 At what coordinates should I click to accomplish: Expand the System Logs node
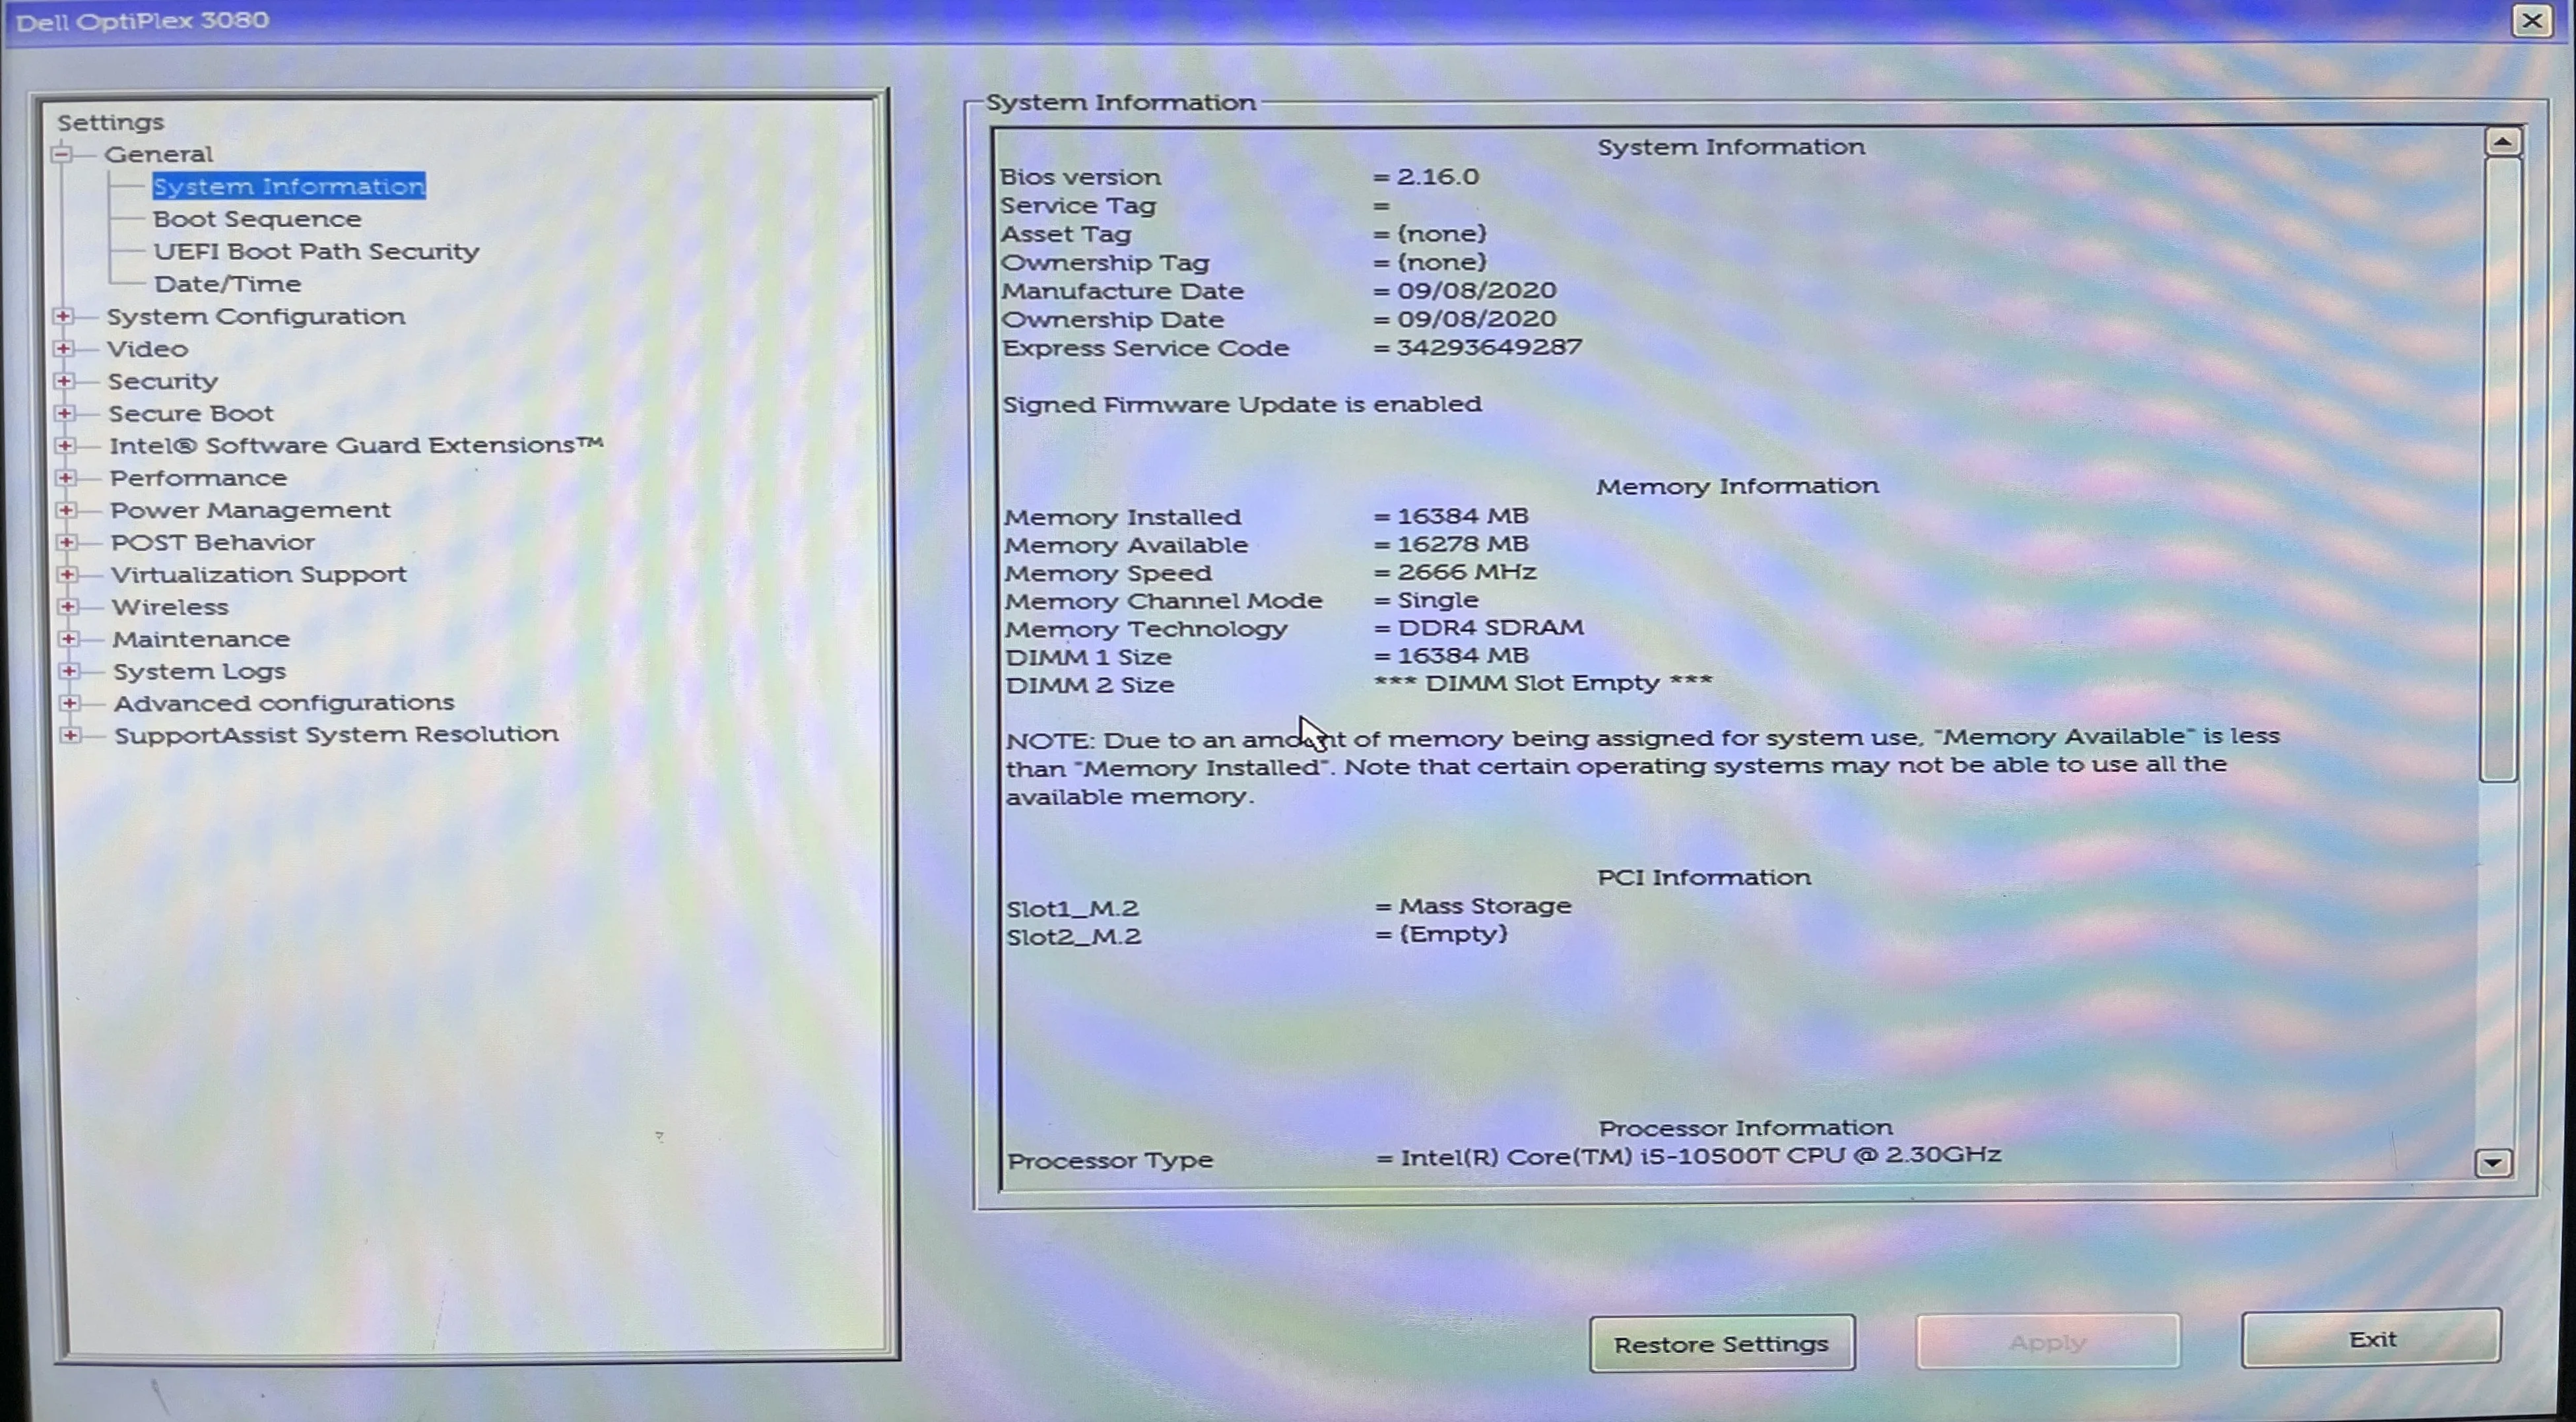coord(69,670)
